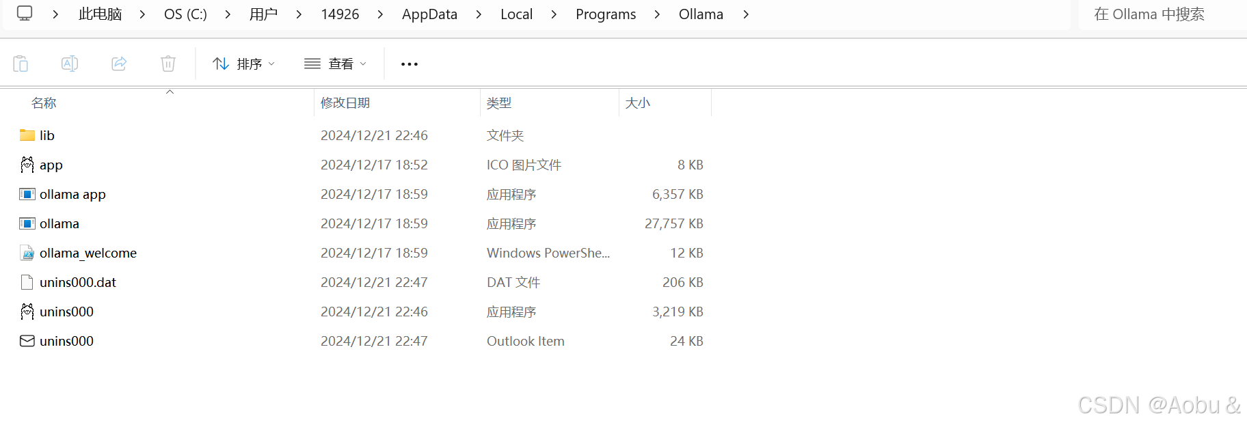The width and height of the screenshot is (1247, 427).
Task: Click the 在 Ollama 中搜索 search box
Action: tap(1162, 14)
